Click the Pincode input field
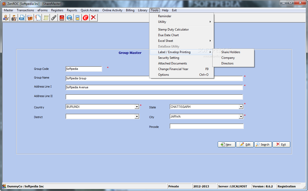 click(x=207, y=126)
